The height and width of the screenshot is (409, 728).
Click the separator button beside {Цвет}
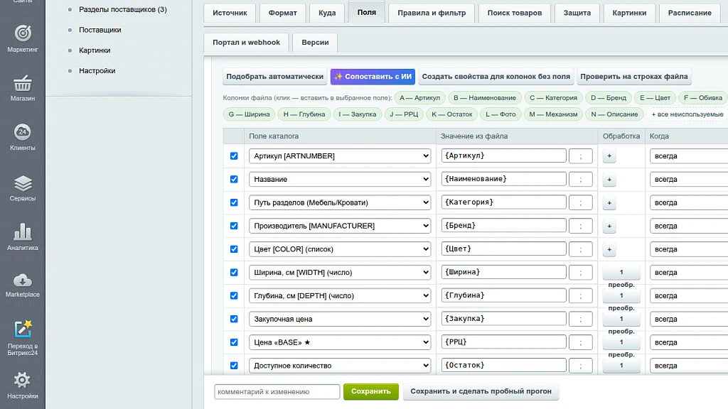coord(580,249)
